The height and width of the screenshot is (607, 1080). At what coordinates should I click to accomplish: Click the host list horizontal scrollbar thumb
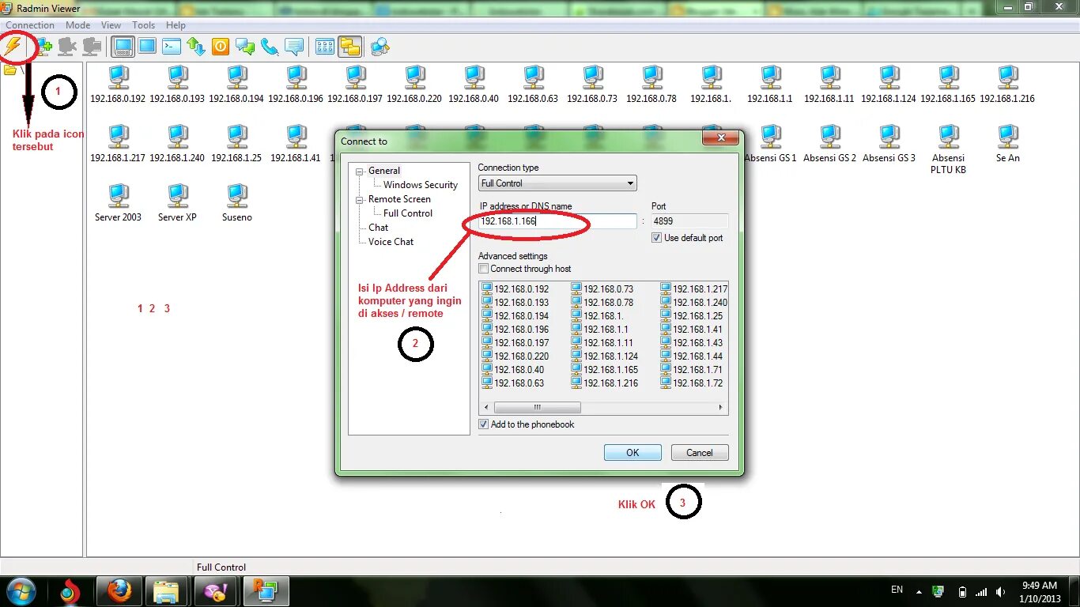(538, 408)
